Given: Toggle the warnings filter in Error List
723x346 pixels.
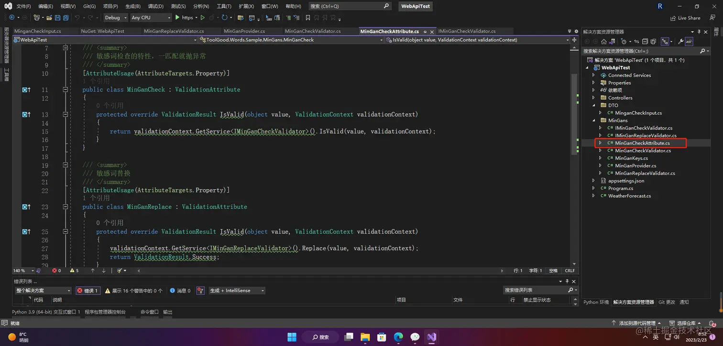Looking at the screenshot, I should [x=133, y=291].
